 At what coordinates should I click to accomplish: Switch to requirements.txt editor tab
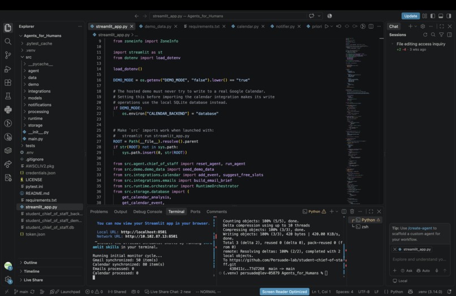[204, 27]
